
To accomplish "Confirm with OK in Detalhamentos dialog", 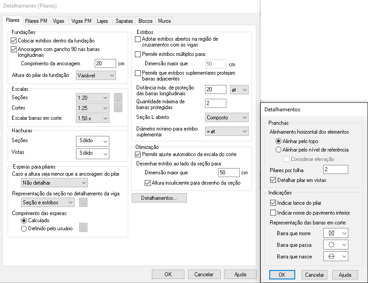I will pos(282,275).
